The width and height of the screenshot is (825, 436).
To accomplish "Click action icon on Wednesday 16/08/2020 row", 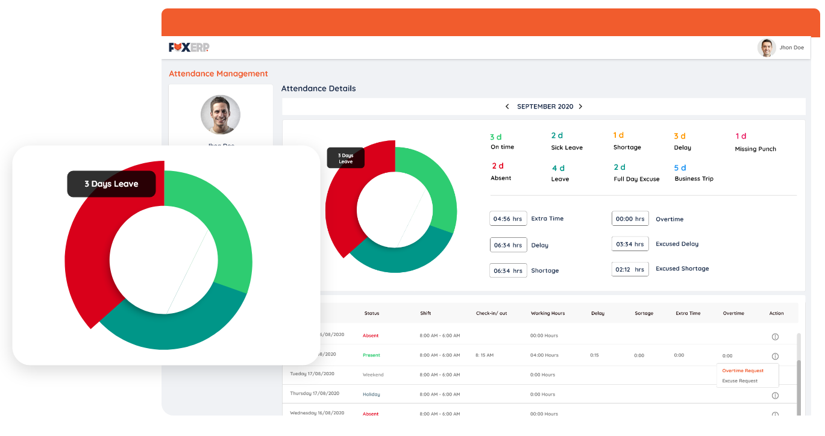I will pos(775,414).
